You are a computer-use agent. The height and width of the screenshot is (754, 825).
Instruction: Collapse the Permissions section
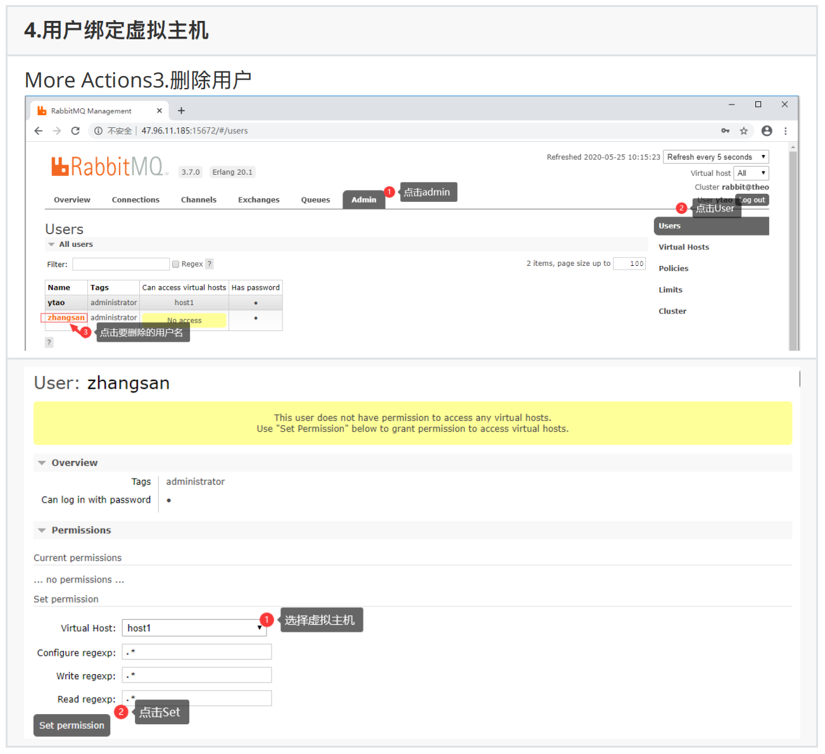(x=42, y=531)
